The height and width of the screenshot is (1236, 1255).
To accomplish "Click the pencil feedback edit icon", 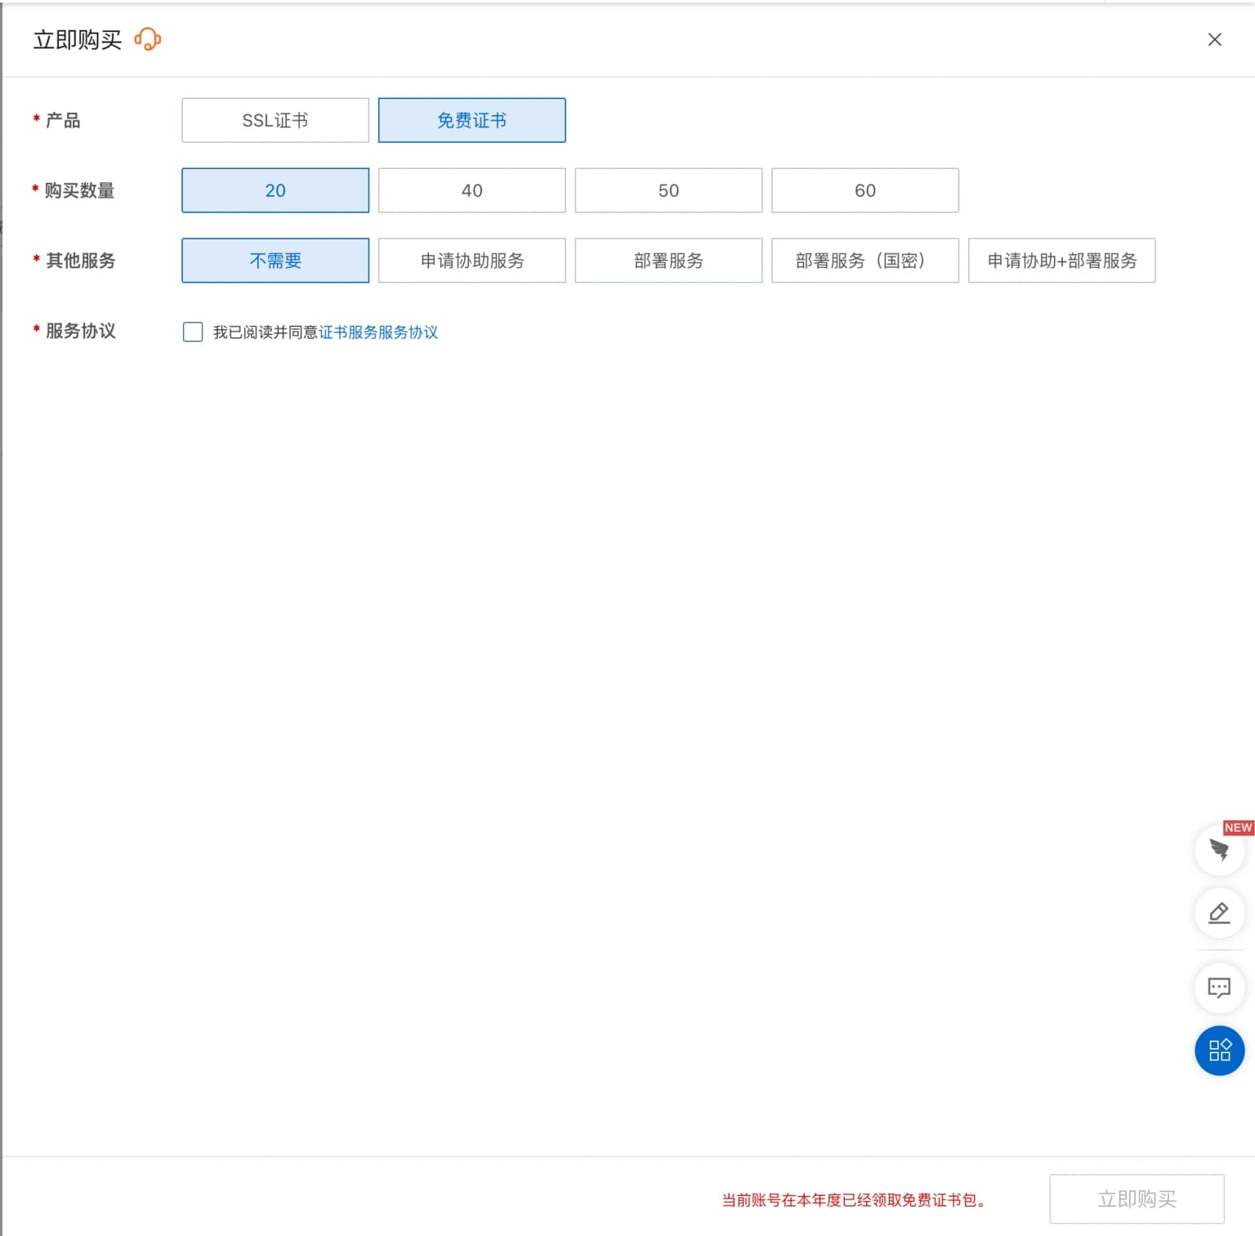I will [1219, 912].
